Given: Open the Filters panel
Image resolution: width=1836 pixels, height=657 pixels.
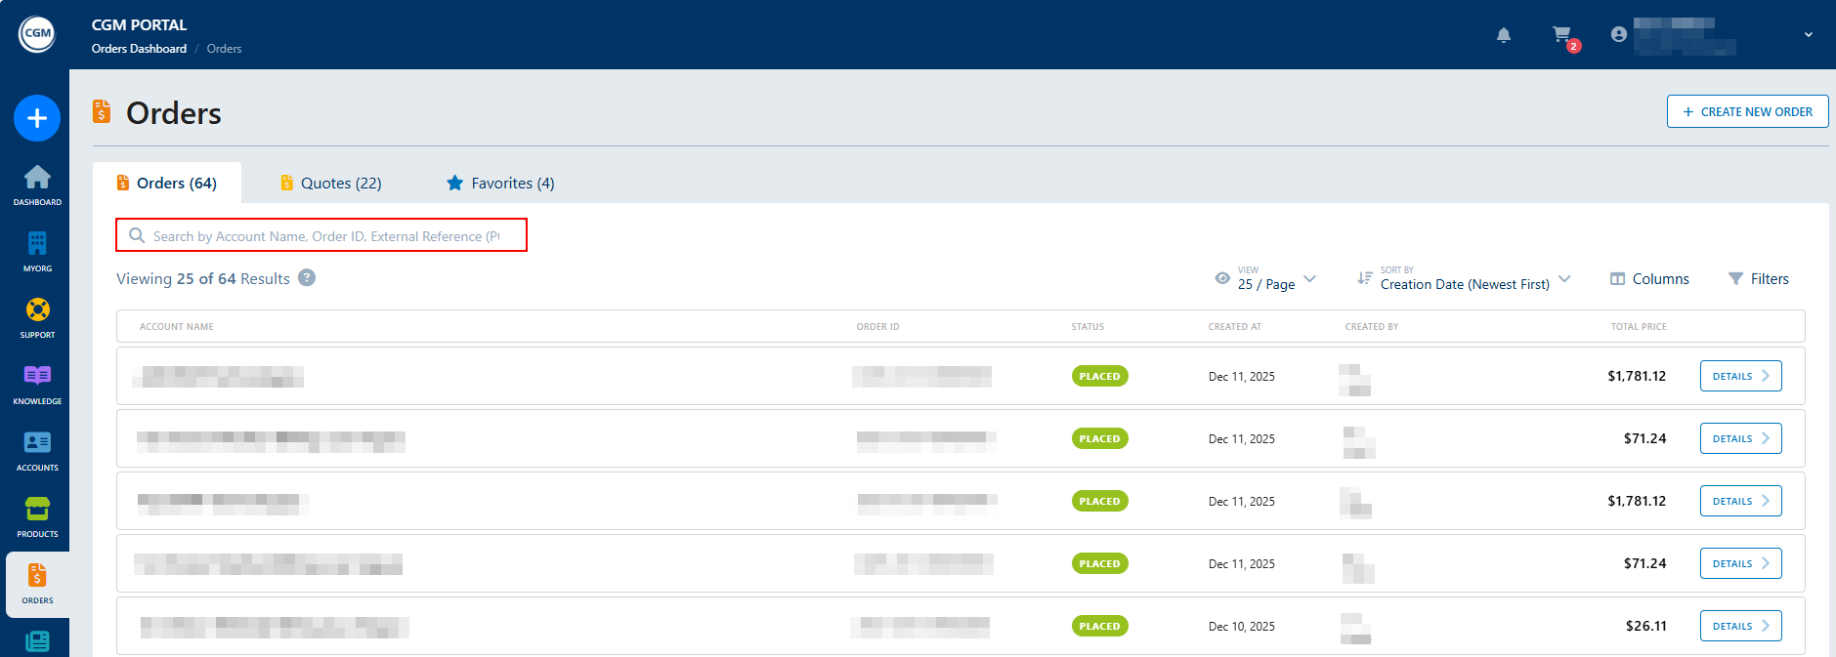Looking at the screenshot, I should pyautogui.click(x=1758, y=279).
